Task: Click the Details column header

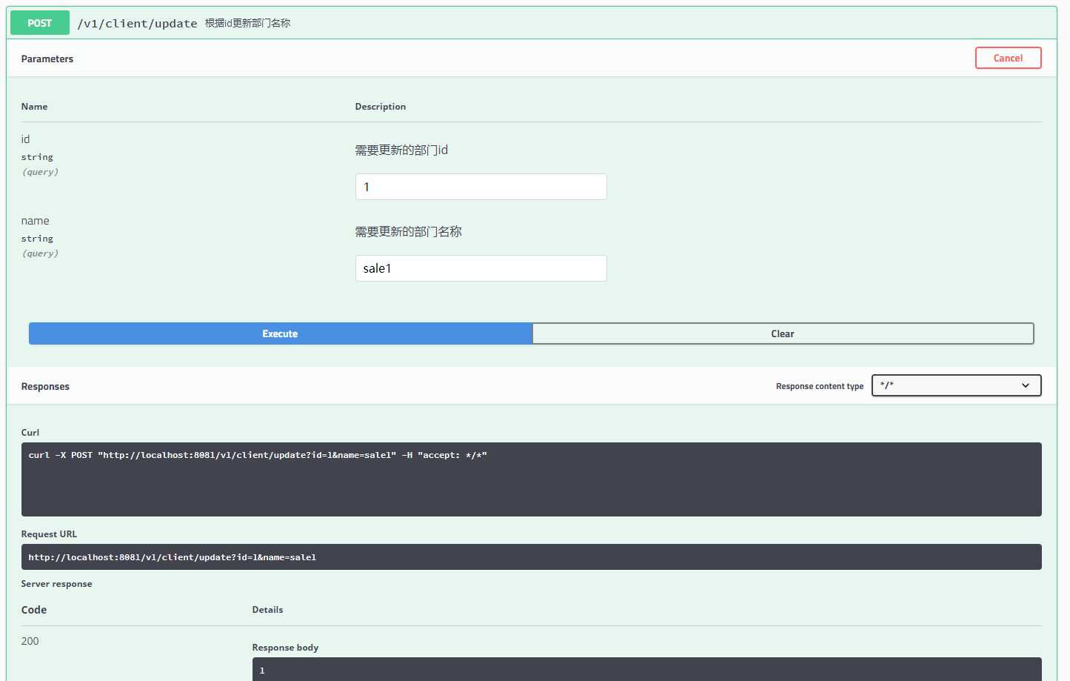Action: click(267, 610)
